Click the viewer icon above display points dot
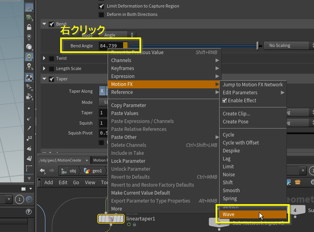 pyautogui.click(x=29, y=97)
